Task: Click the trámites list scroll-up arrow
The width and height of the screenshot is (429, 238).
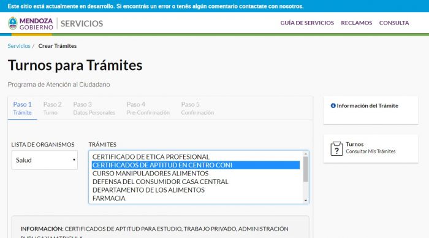Action: tap(306, 154)
